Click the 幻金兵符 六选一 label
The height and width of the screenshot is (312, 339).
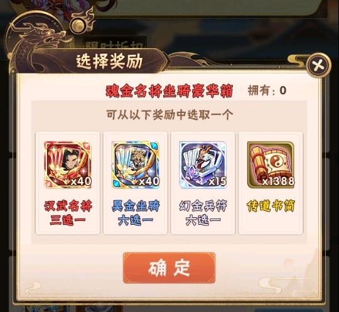(x=203, y=213)
